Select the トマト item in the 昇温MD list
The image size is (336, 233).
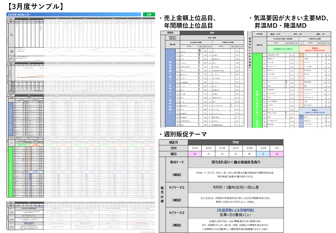click(x=305, y=55)
